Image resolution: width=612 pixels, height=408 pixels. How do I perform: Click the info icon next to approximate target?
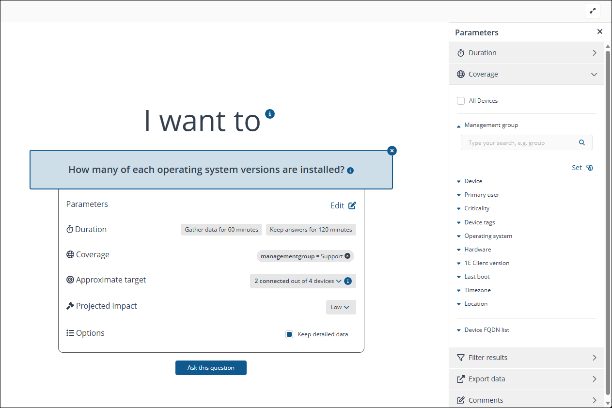pyautogui.click(x=348, y=281)
